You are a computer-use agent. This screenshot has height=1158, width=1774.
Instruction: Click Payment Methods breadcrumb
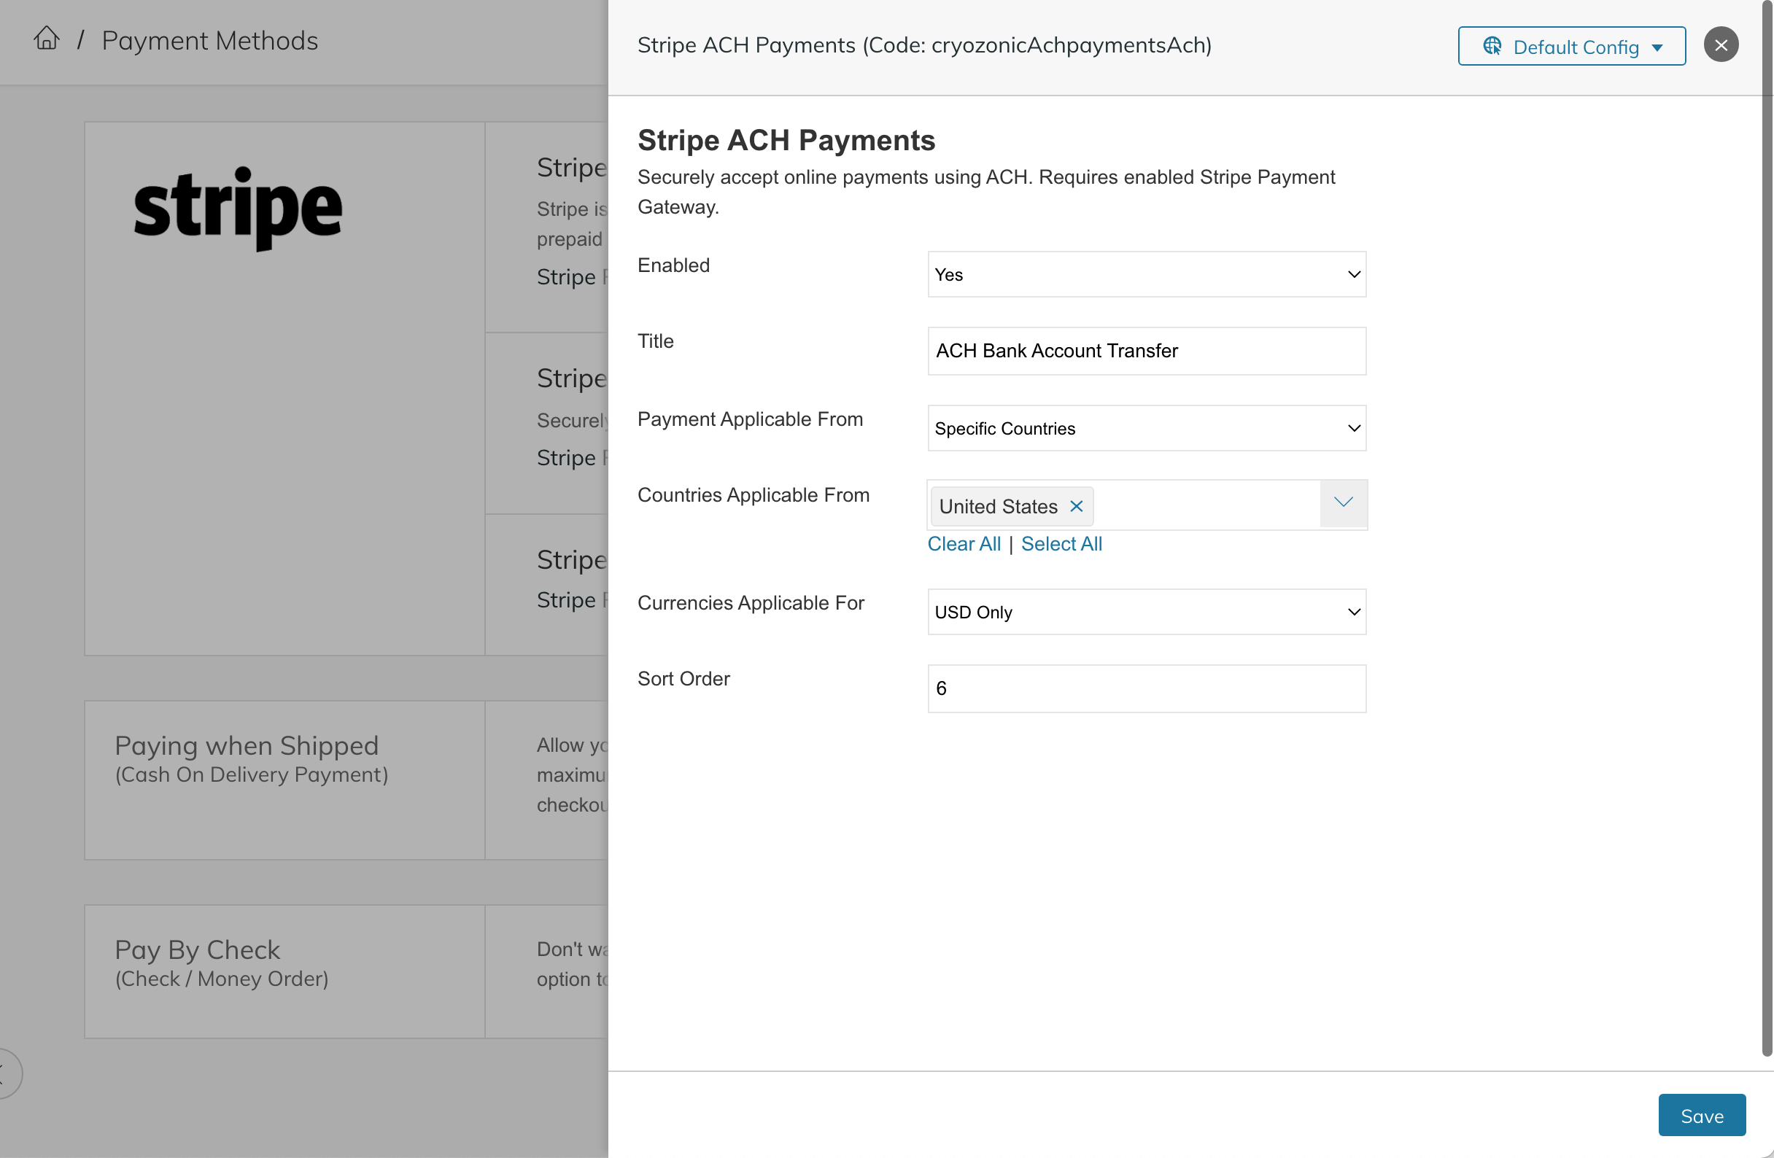point(209,40)
